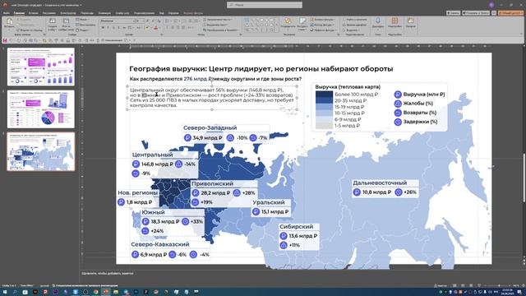Click the Reuse Slides icon in the ribbon
Screen dimensions: 526x296
click(66, 21)
